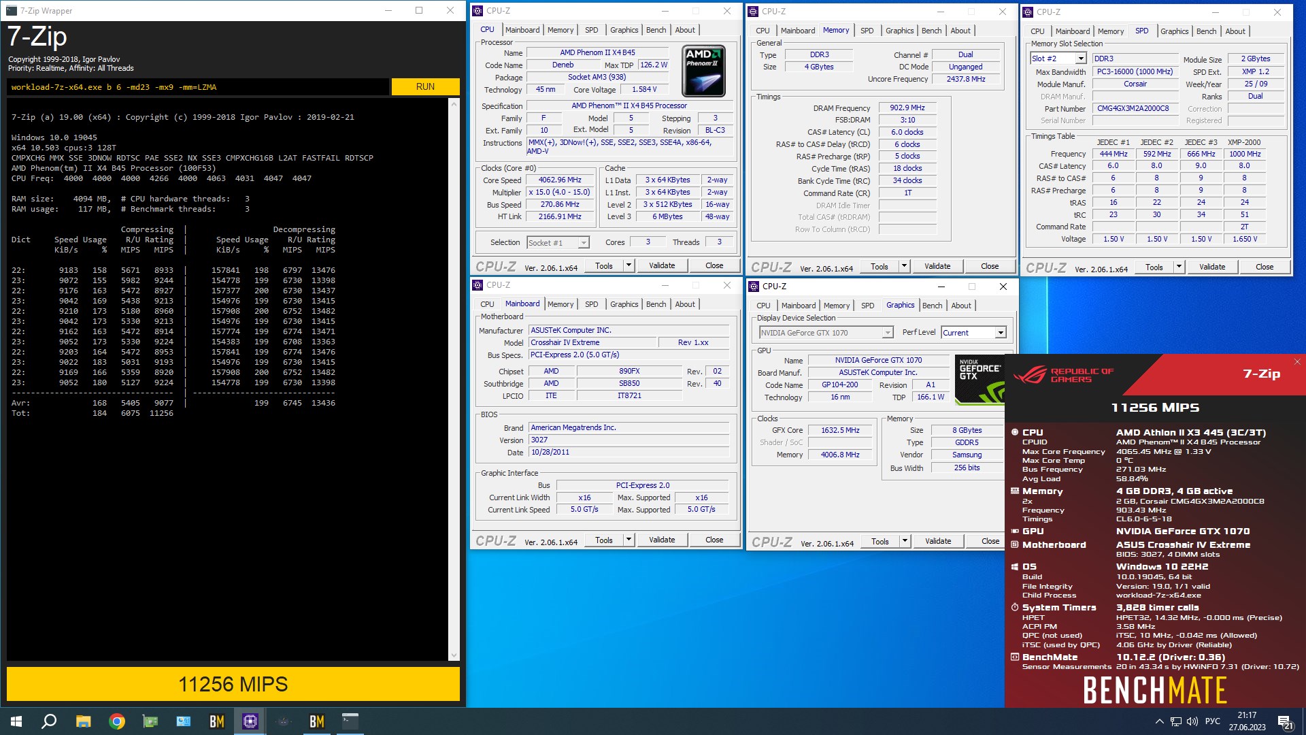Click the Crosshair IV Extreme model field
The image size is (1306, 735).
click(x=592, y=342)
